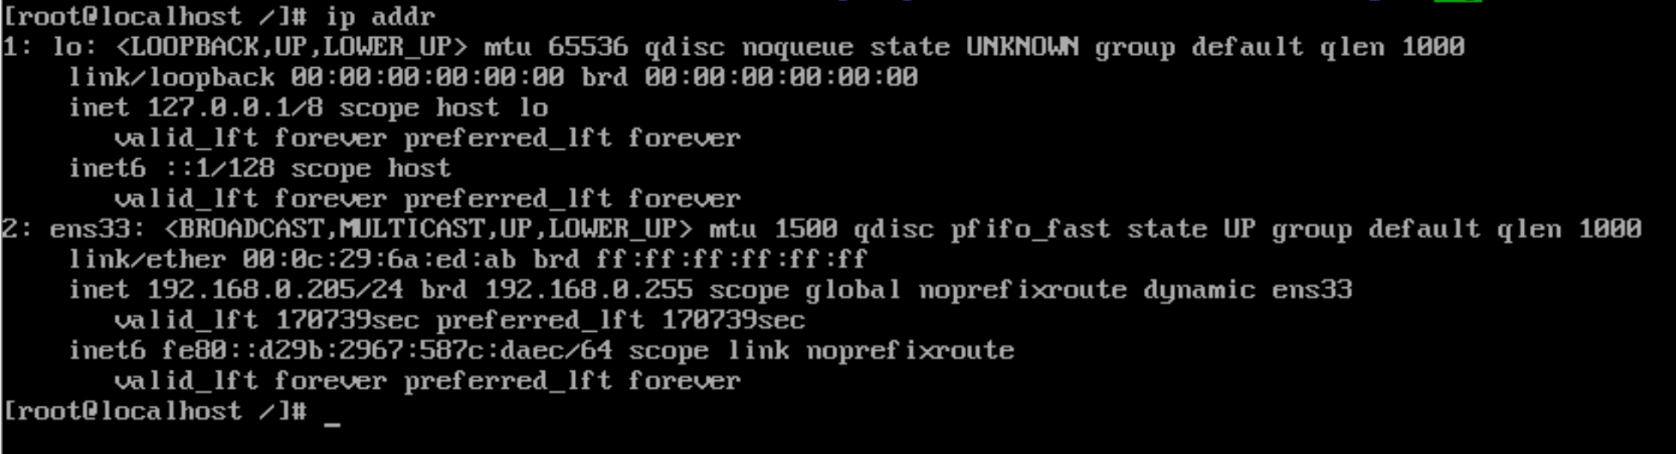The width and height of the screenshot is (1676, 454).
Task: Click the mtu 65536 value
Action: tap(555, 47)
